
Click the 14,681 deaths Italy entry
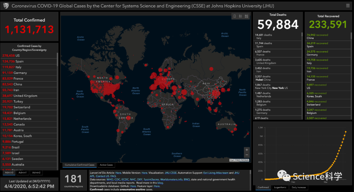pos(277,37)
